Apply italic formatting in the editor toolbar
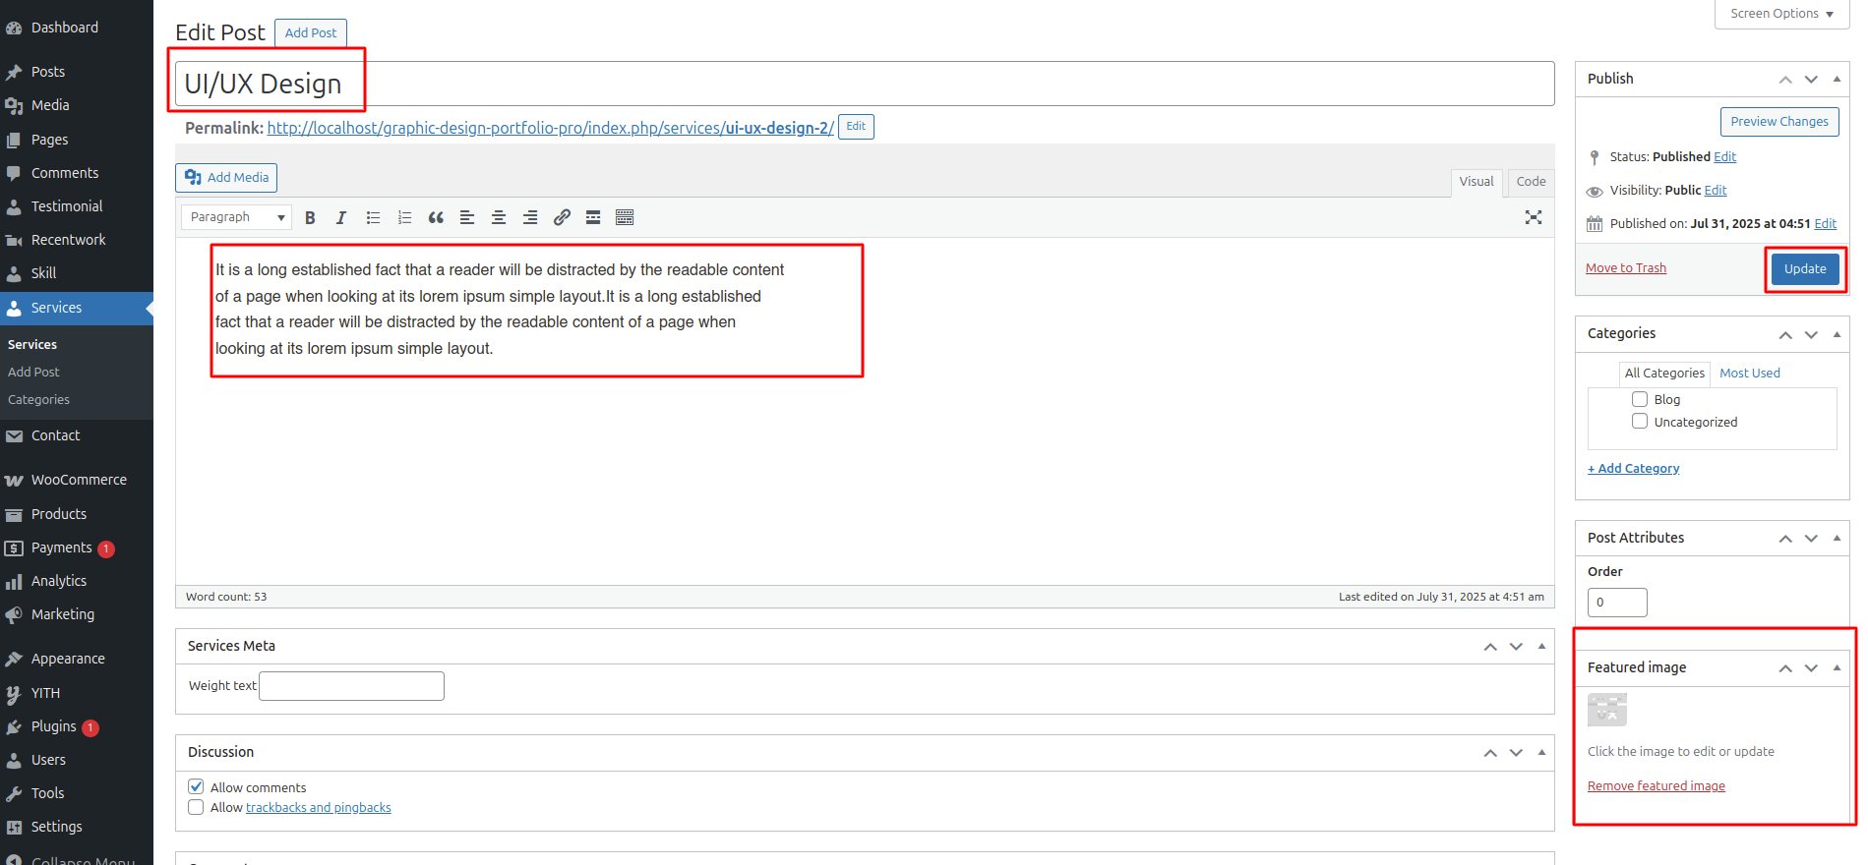 click(341, 218)
